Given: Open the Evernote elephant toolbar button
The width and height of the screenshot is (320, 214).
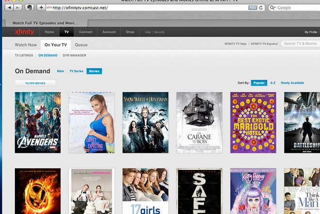Looking at the screenshot, I should click(x=30, y=8).
